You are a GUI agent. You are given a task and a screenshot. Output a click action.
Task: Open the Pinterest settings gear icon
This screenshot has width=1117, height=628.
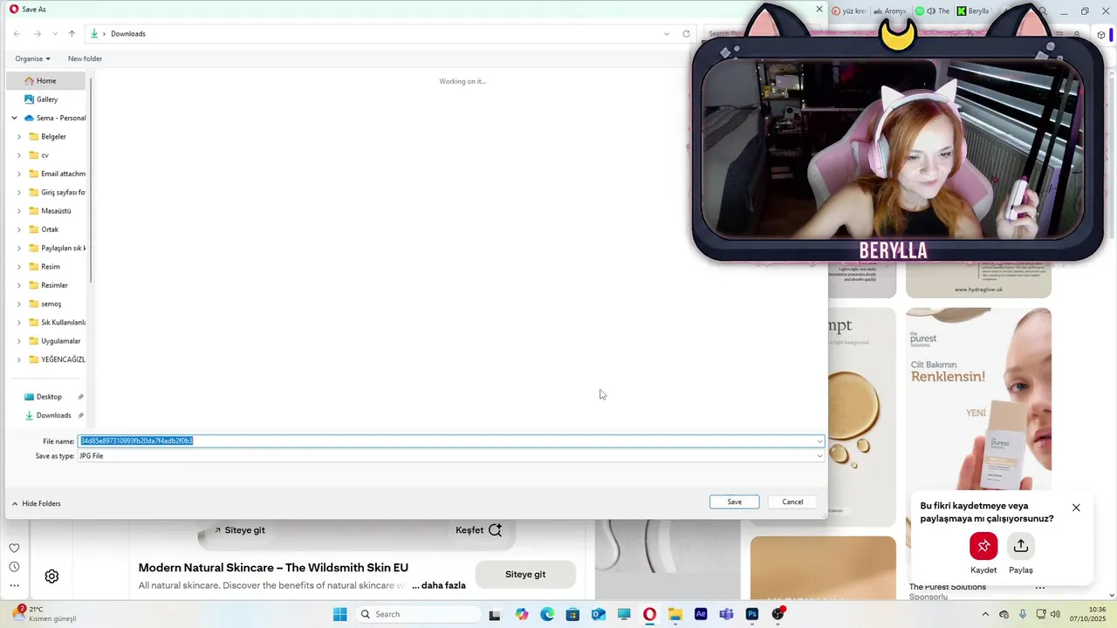[x=51, y=577]
